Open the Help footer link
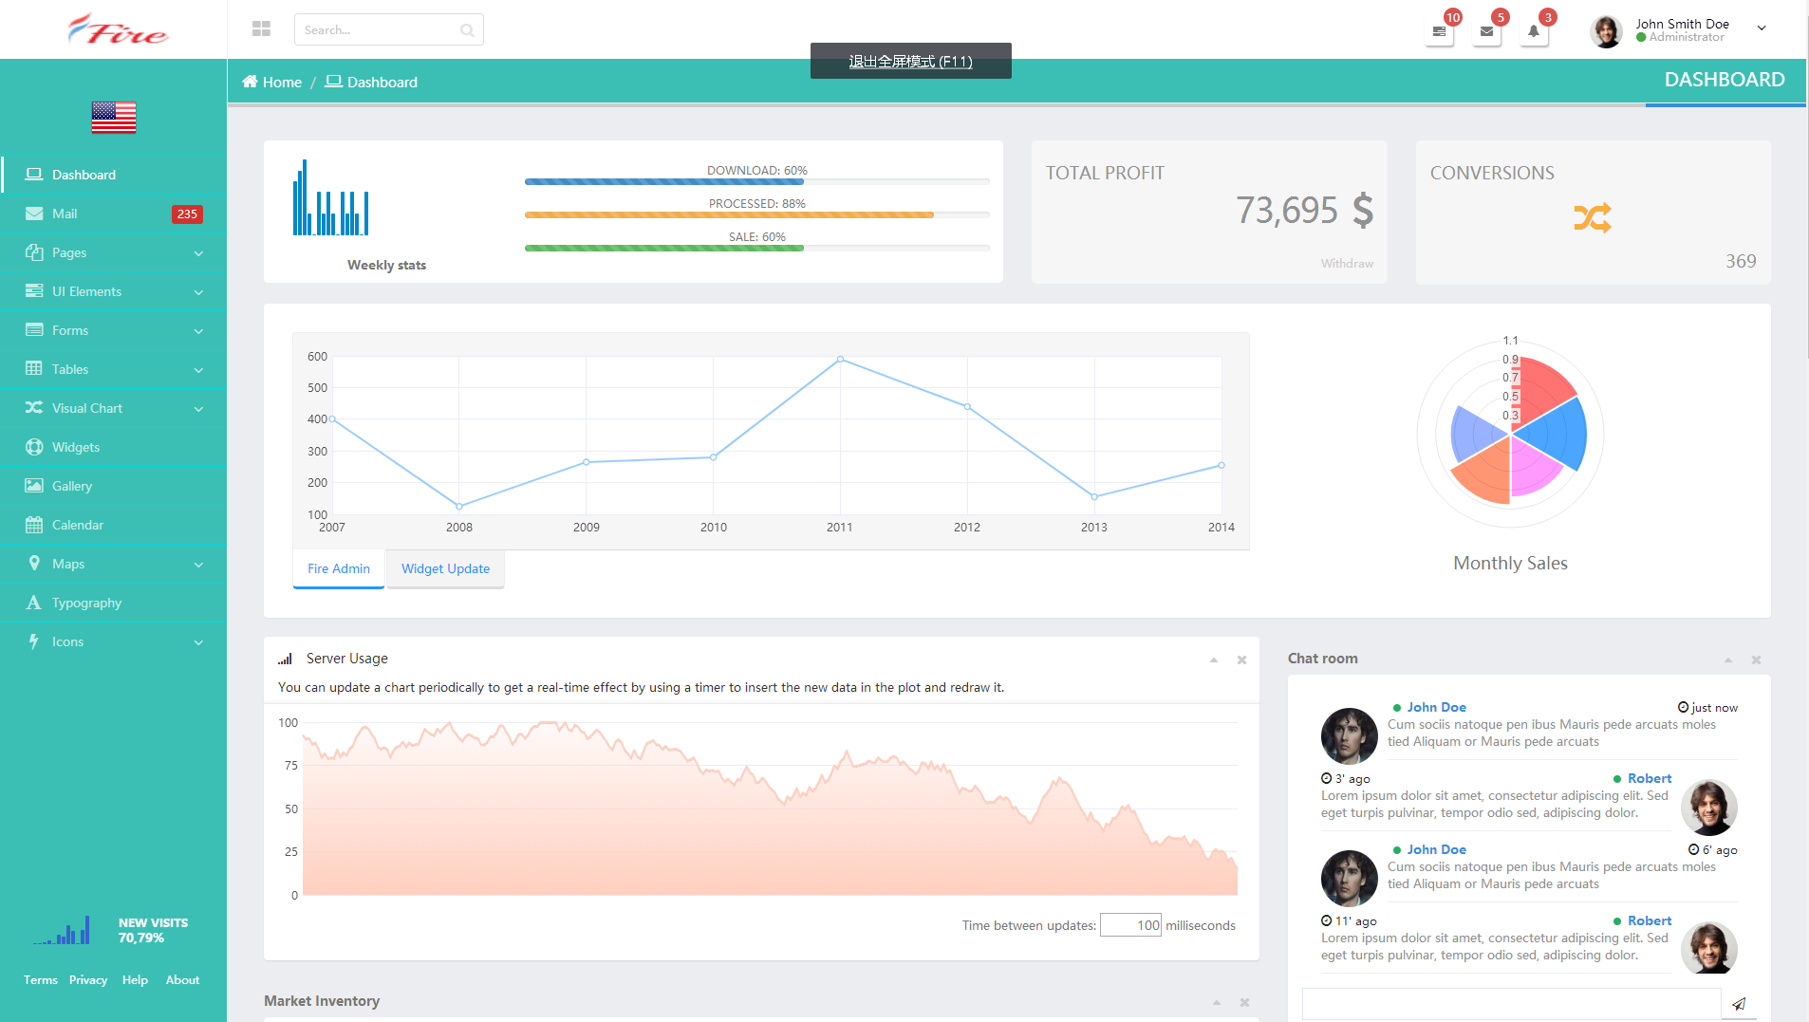The height and width of the screenshot is (1022, 1809). (135, 980)
